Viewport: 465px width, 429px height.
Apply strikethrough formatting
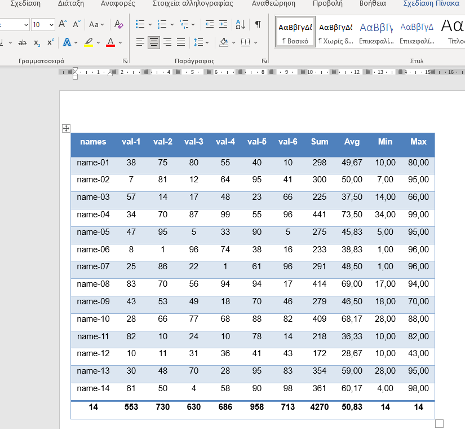[22, 43]
